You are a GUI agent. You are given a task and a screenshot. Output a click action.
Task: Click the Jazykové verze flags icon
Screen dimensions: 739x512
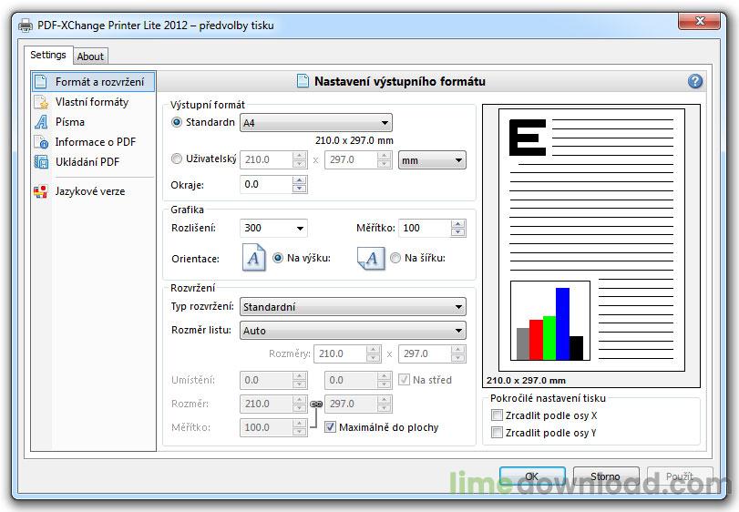[x=41, y=191]
